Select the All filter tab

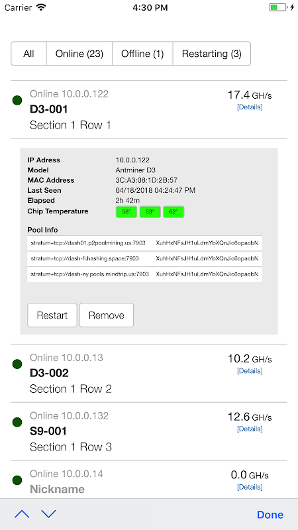(x=28, y=54)
